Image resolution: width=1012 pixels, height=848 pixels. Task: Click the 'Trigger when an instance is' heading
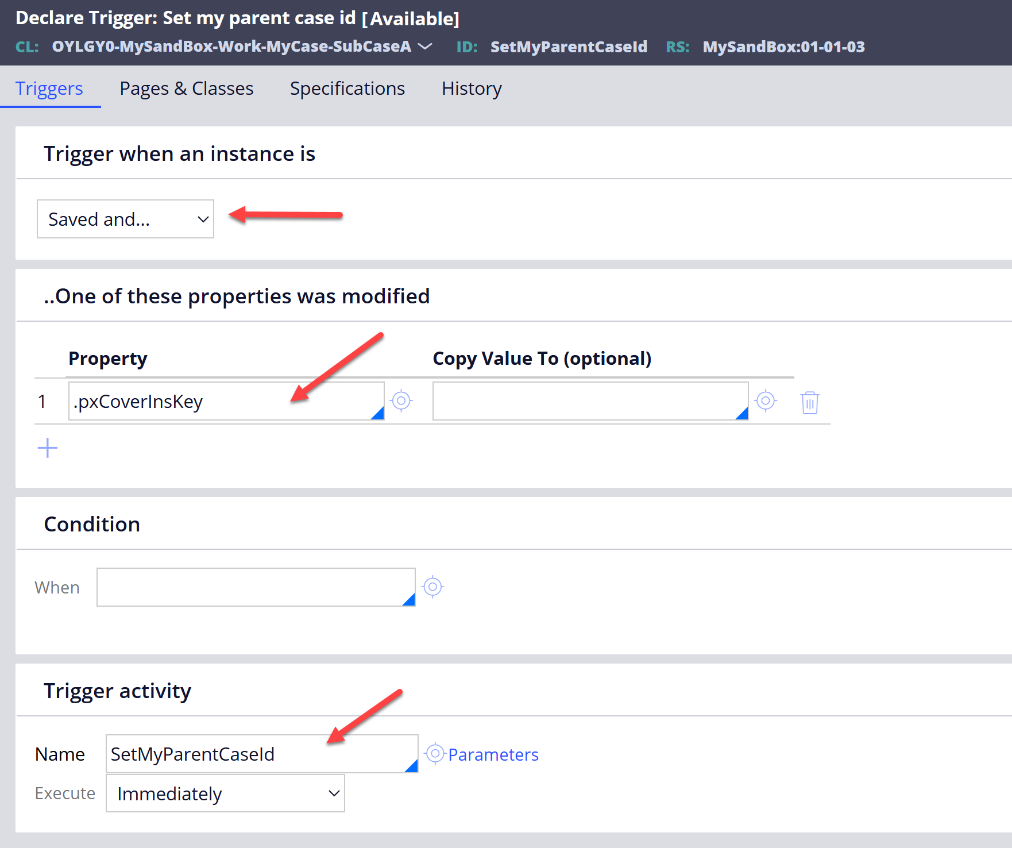[x=179, y=154]
